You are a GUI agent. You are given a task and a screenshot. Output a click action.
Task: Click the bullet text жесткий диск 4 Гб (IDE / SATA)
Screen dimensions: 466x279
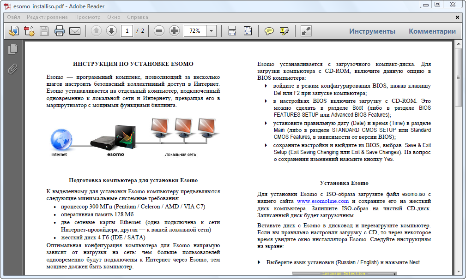[x=103, y=237]
